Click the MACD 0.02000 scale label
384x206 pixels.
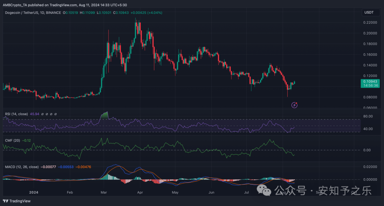(370, 167)
